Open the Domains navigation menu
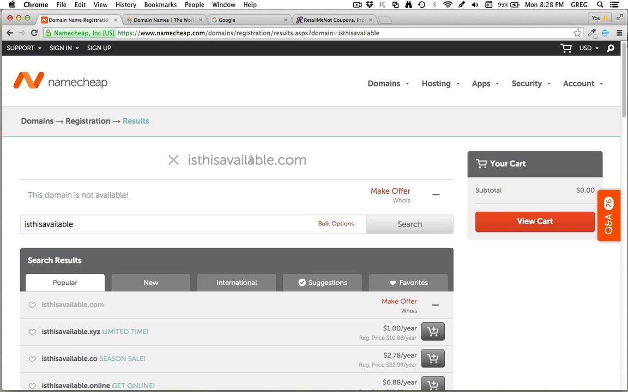This screenshot has width=628, height=392. pos(388,84)
